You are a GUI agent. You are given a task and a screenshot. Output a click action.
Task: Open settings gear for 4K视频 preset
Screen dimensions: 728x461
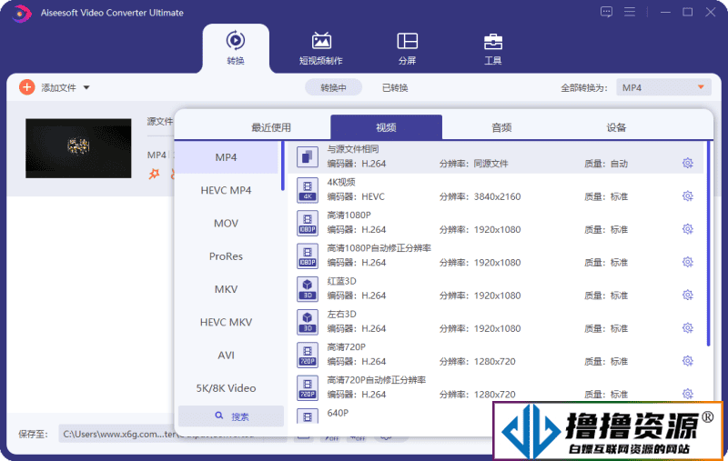[x=688, y=195]
